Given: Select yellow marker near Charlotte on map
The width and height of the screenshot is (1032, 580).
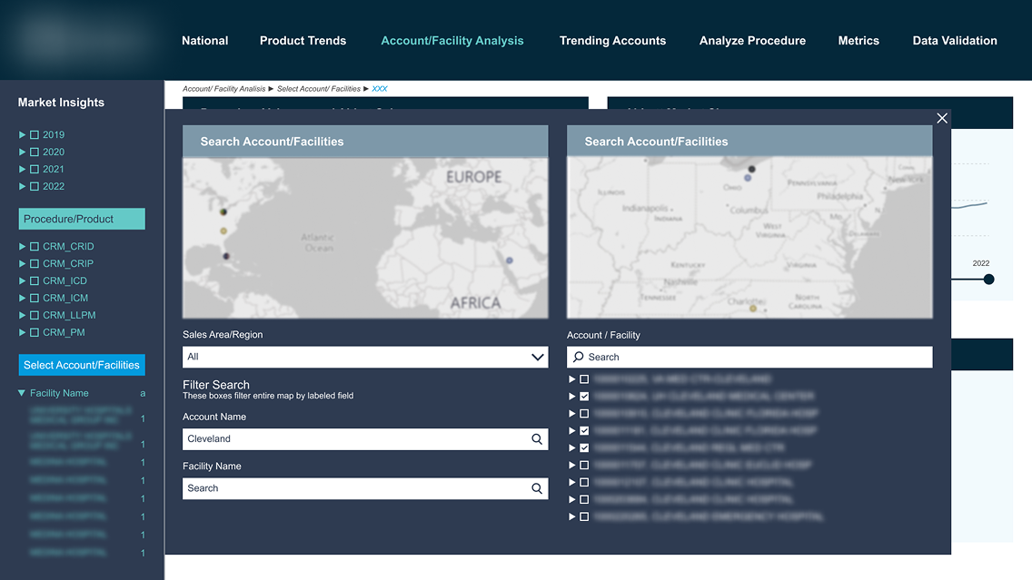Looking at the screenshot, I should 753,309.
